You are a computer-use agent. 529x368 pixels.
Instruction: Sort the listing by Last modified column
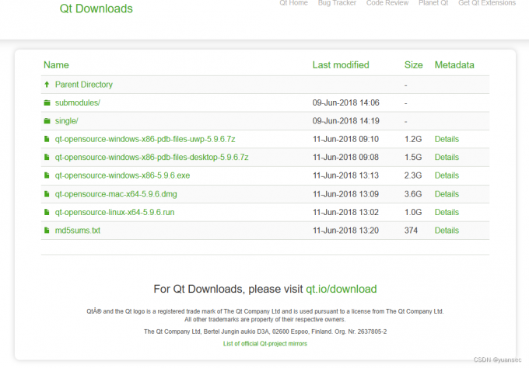[340, 65]
